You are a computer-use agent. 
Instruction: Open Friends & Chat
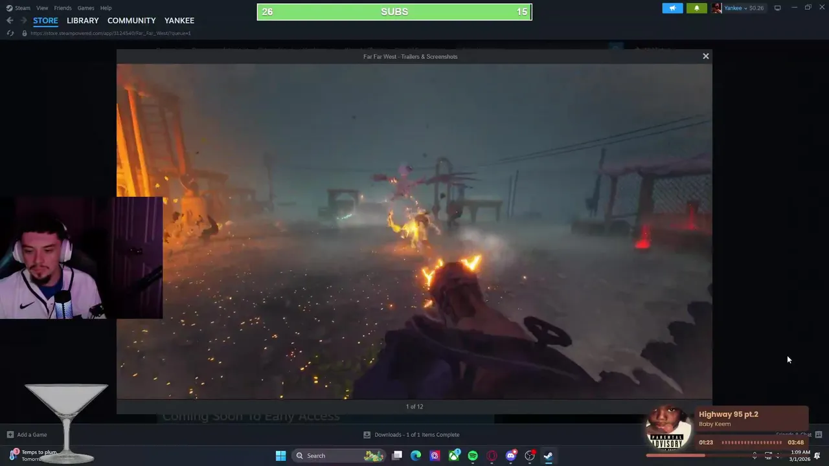(x=799, y=435)
